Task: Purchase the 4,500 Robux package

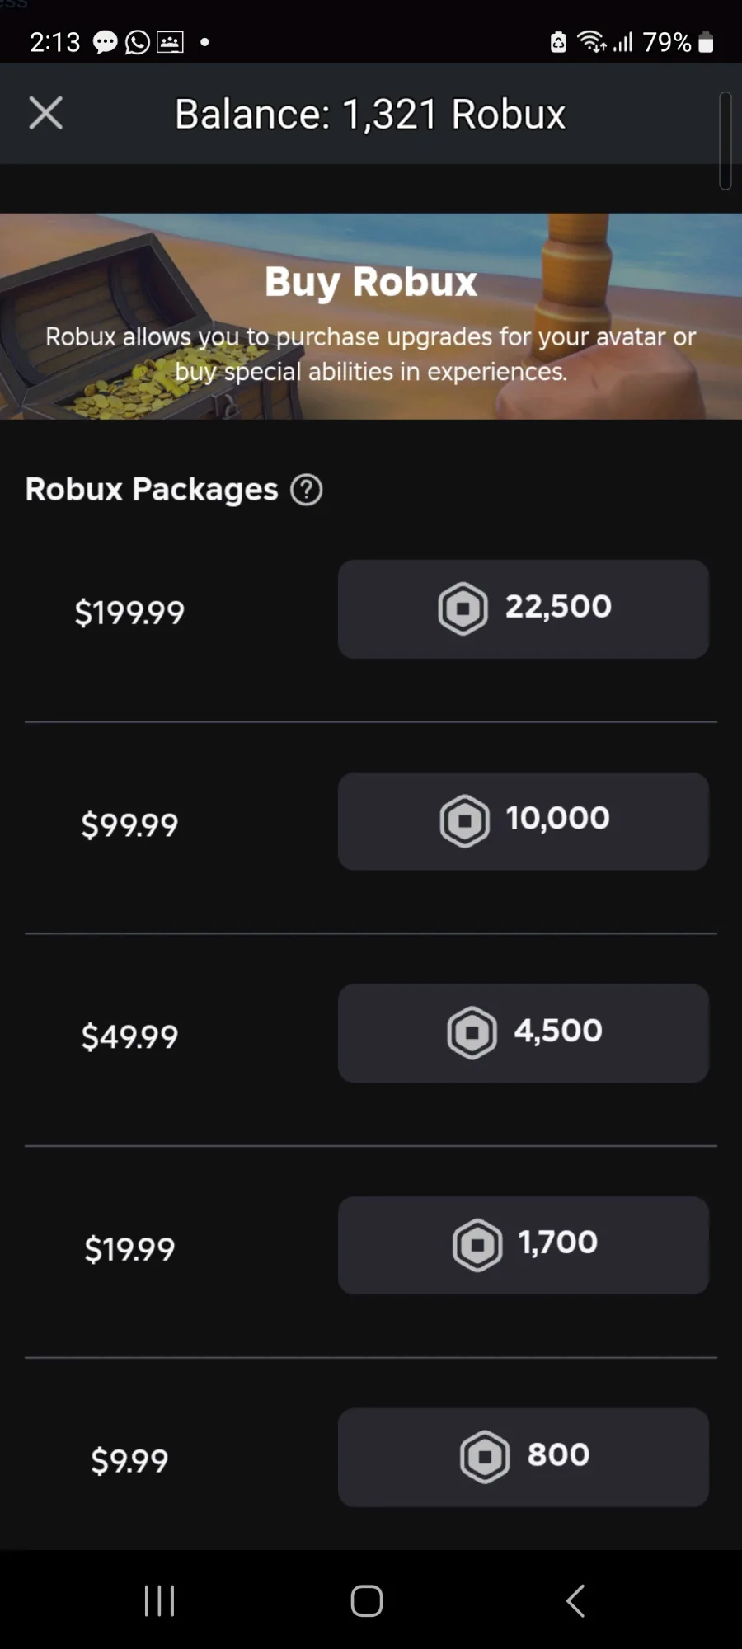Action: pos(524,1033)
